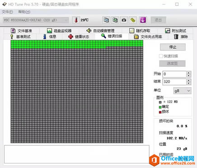
Task: Click the red 损坏 legend square
Action: click(160, 112)
